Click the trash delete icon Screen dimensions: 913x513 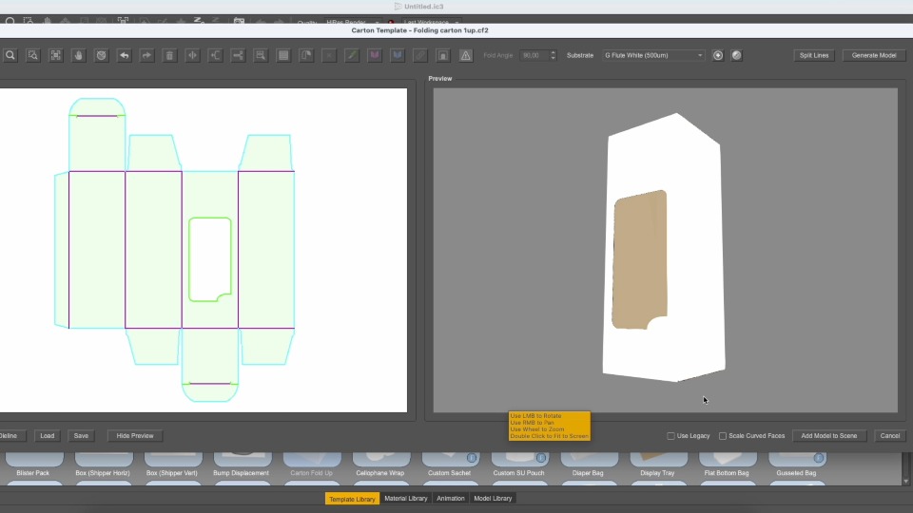pyautogui.click(x=169, y=55)
